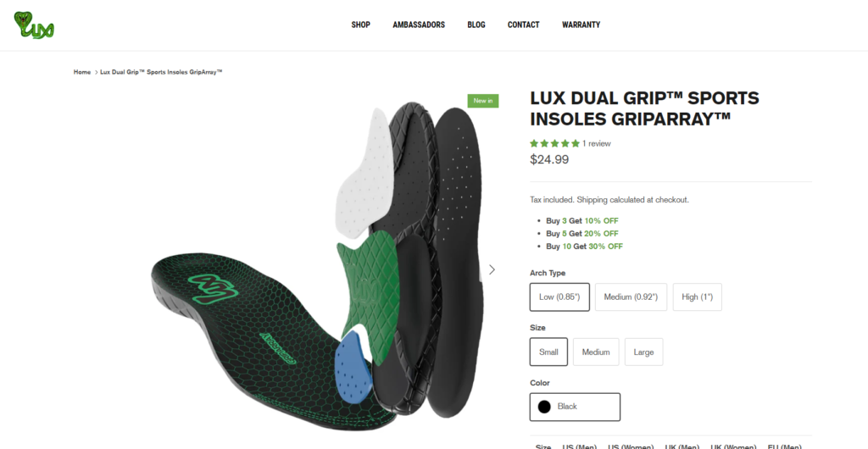Go to next product image arrow

pyautogui.click(x=492, y=270)
